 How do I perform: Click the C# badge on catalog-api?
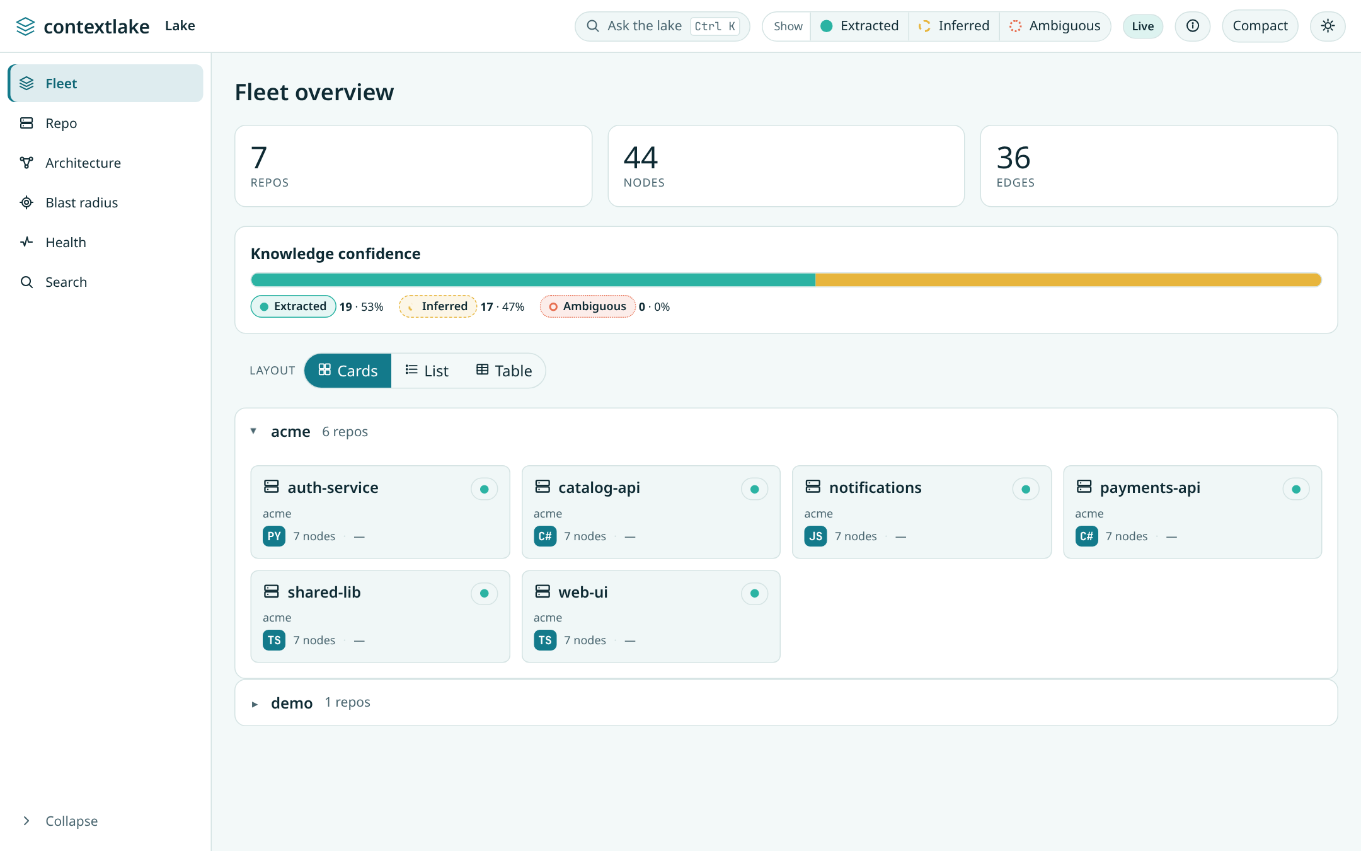pos(545,536)
